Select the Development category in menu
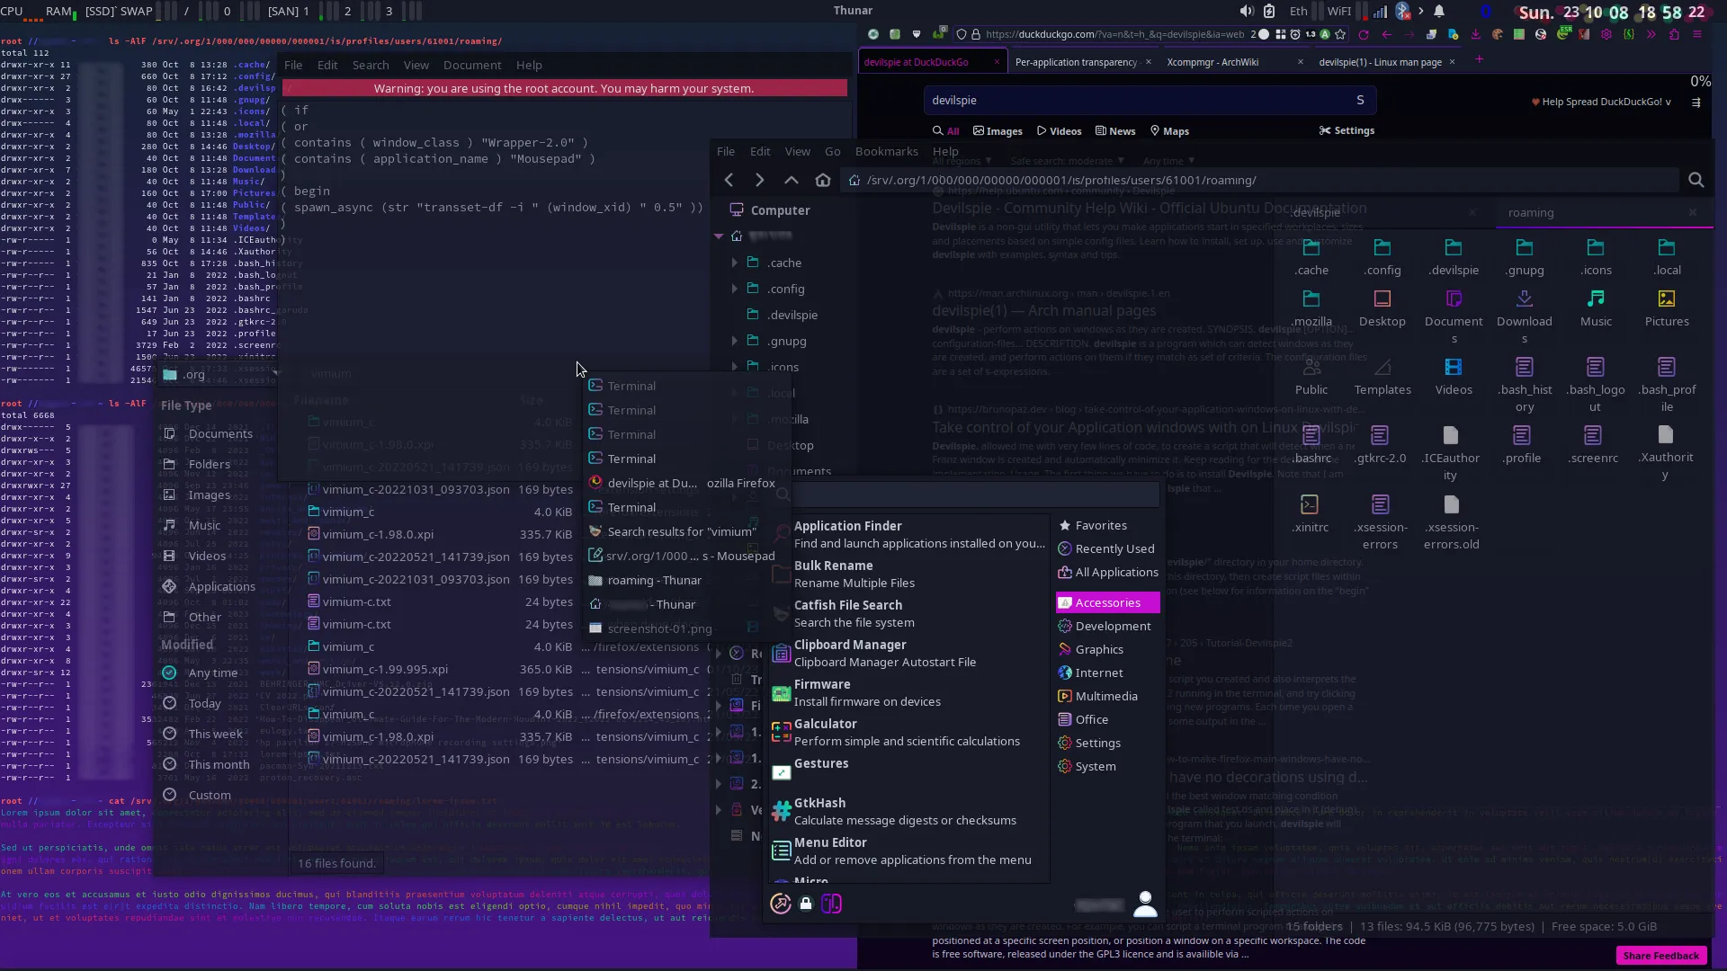The height and width of the screenshot is (971, 1727). click(x=1112, y=626)
